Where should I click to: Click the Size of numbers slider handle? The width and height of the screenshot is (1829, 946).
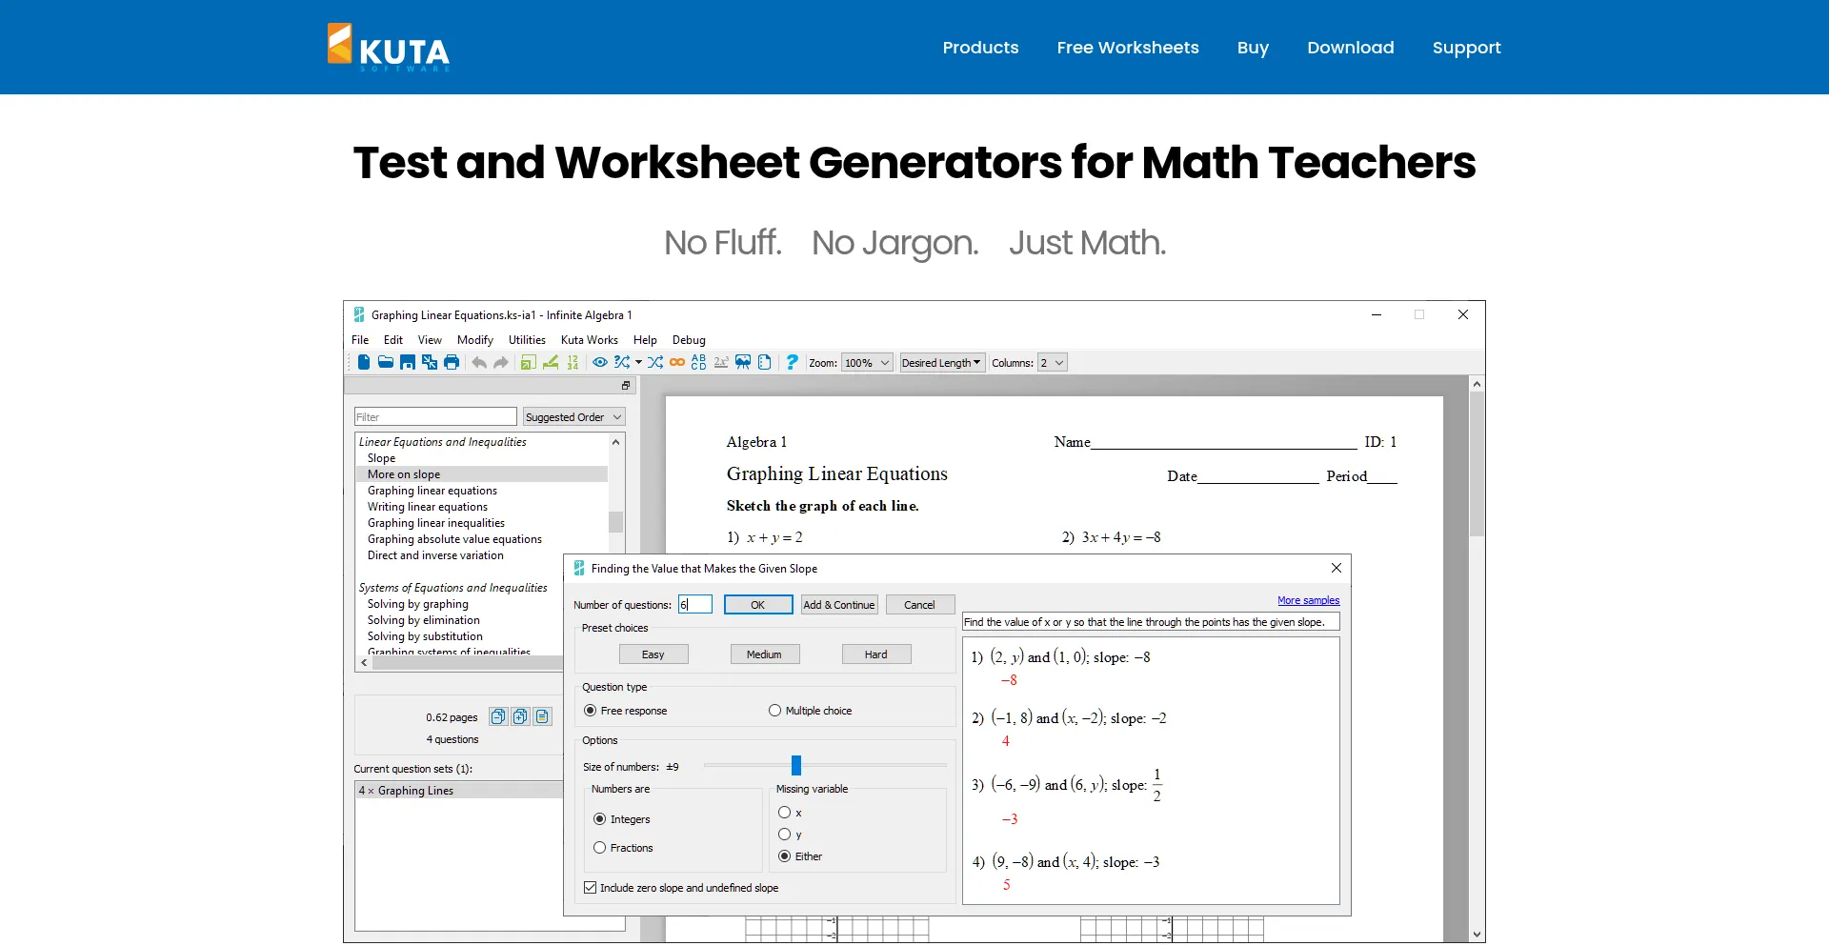pyautogui.click(x=796, y=765)
